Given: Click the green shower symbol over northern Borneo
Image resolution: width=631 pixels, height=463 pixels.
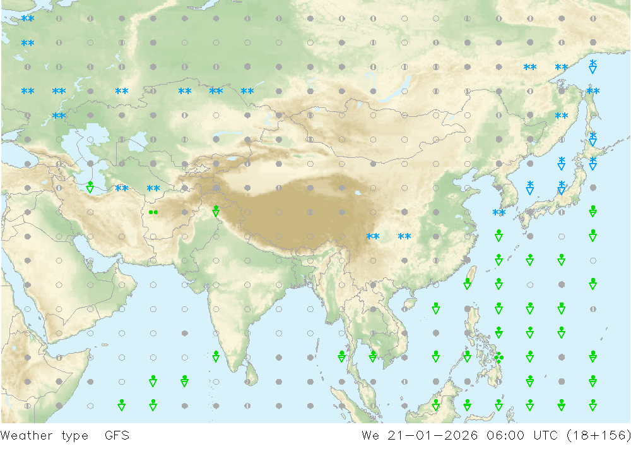Looking at the screenshot, I should pos(436,405).
